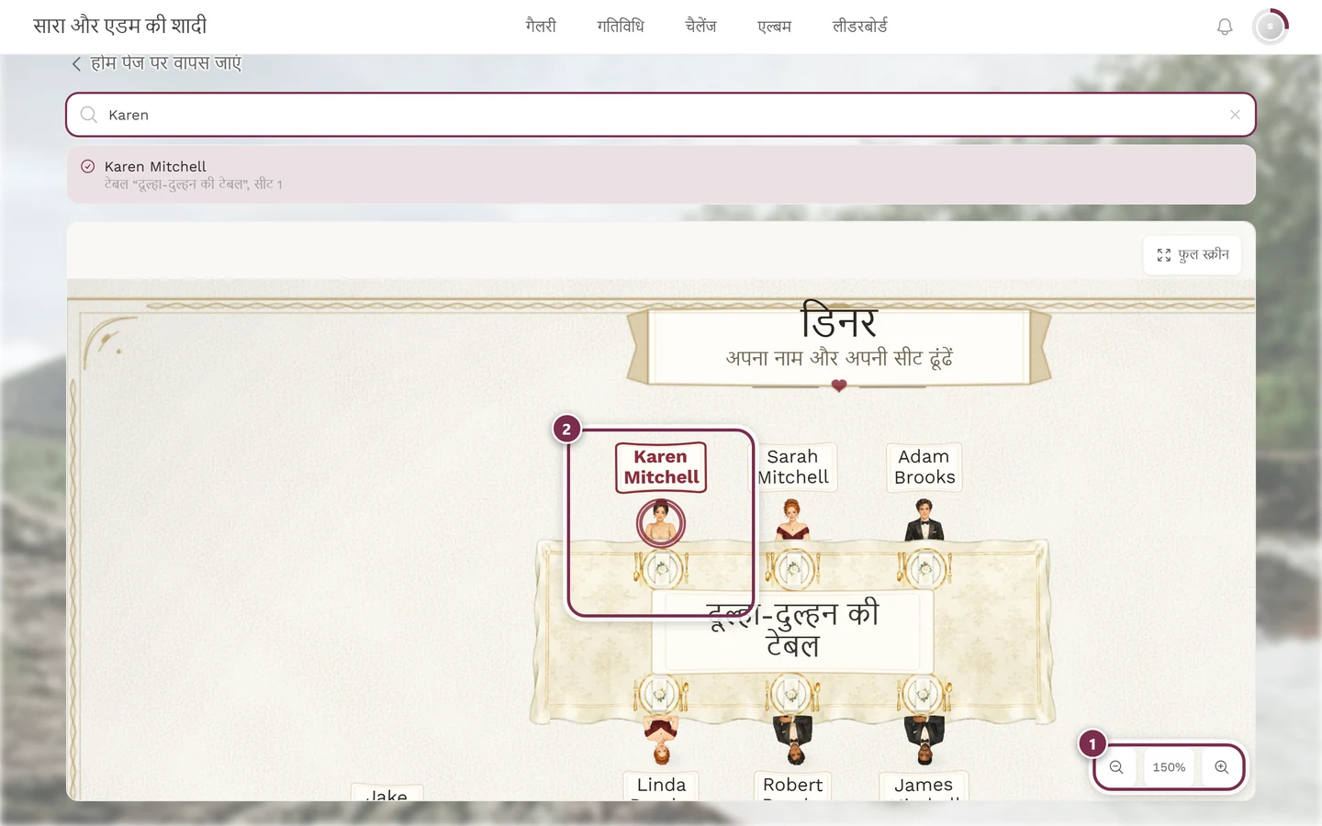
Task: Click the Linda guest name label
Action: tap(661, 786)
